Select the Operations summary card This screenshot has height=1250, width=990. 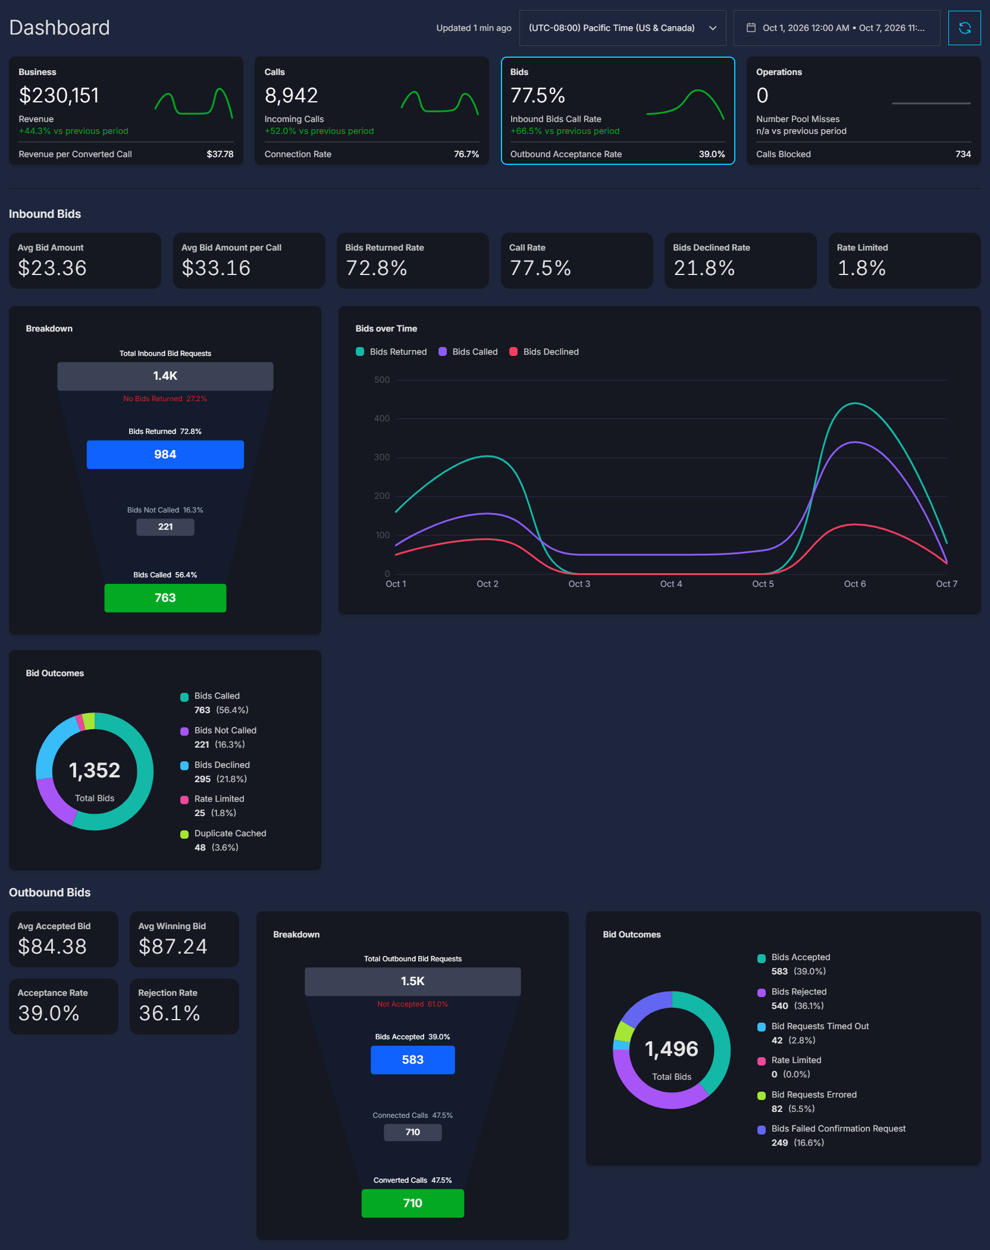(864, 111)
